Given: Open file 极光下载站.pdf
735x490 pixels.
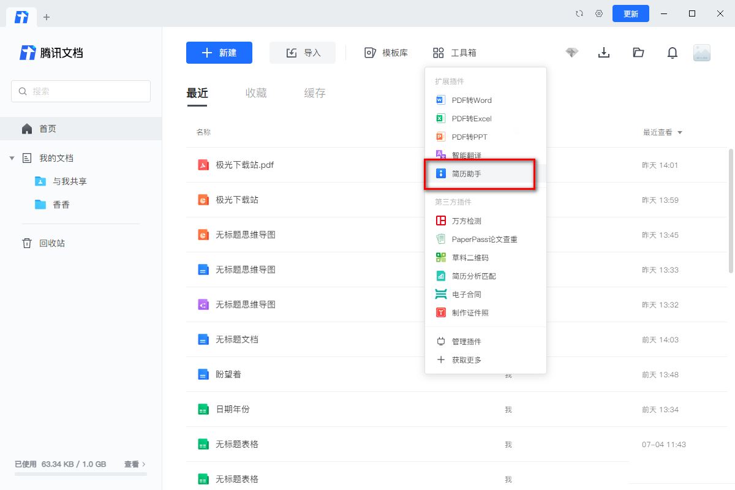Looking at the screenshot, I should coord(244,165).
